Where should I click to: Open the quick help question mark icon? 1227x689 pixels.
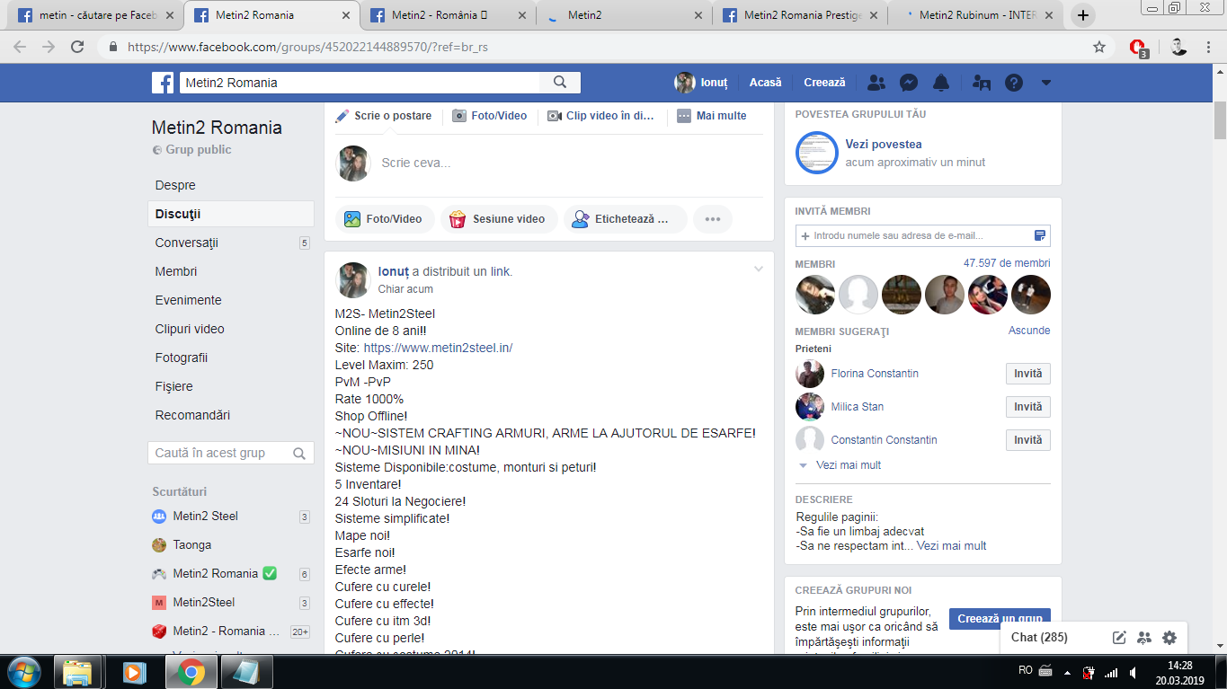(1014, 83)
